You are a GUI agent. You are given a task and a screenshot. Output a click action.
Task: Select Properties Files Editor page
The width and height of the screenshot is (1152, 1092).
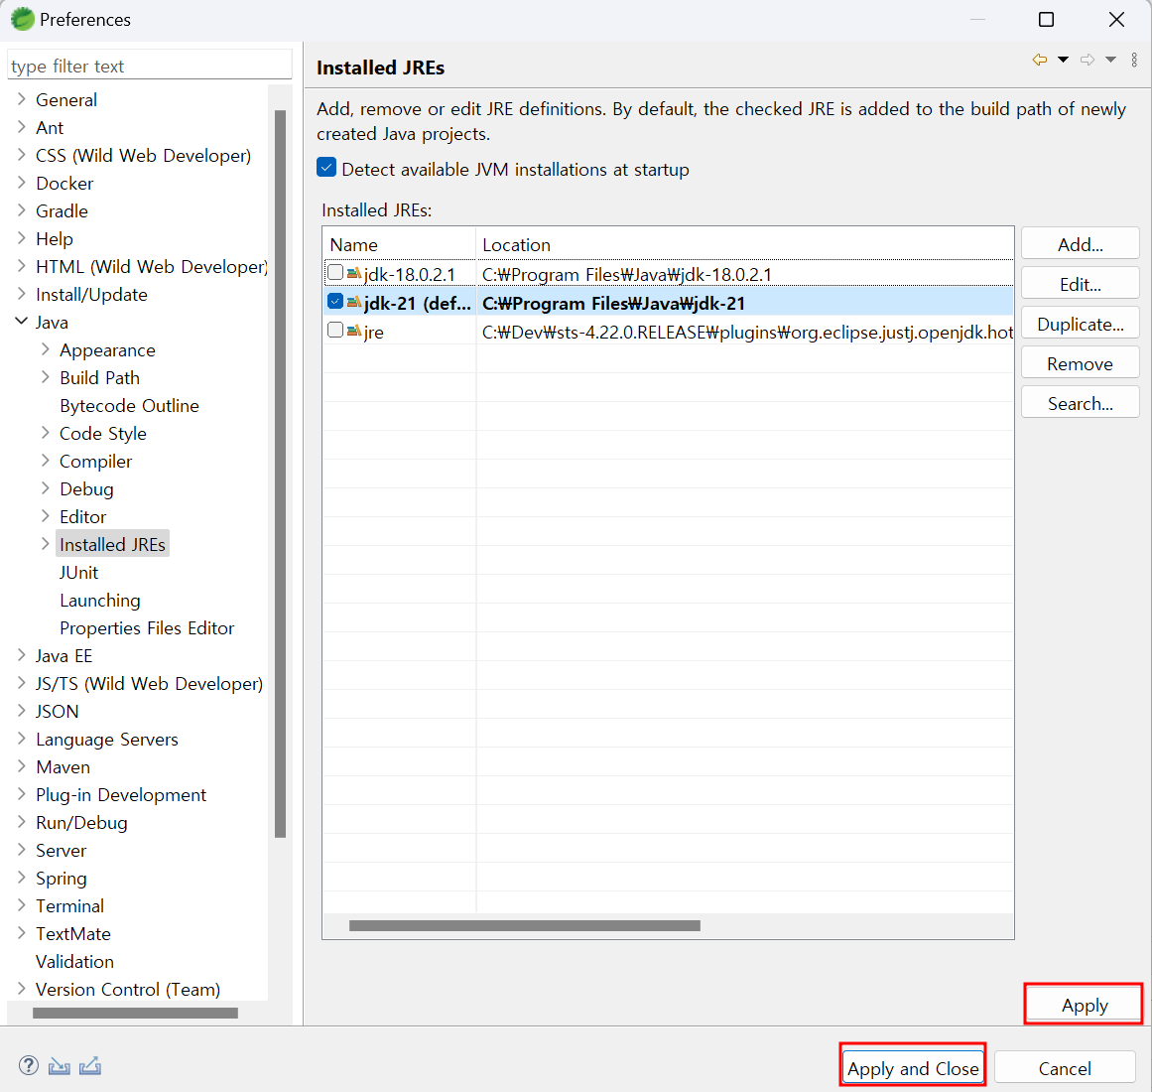coord(147,628)
